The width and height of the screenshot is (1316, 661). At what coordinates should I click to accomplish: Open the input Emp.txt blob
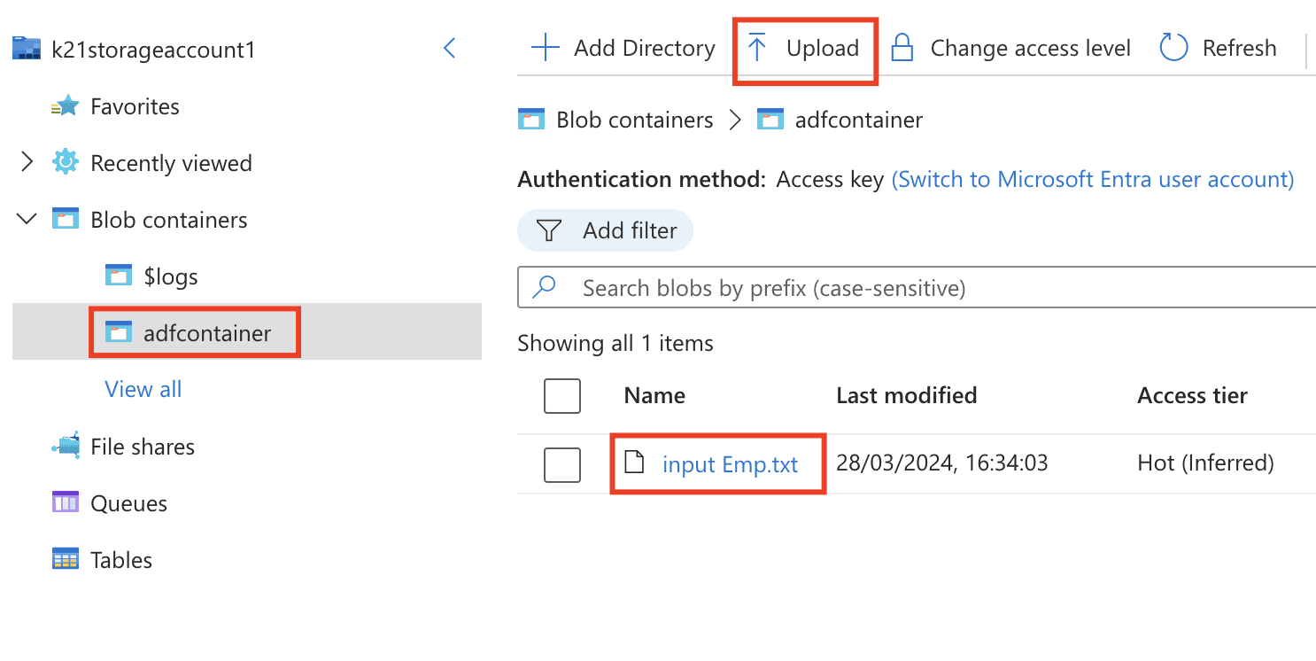[730, 465]
